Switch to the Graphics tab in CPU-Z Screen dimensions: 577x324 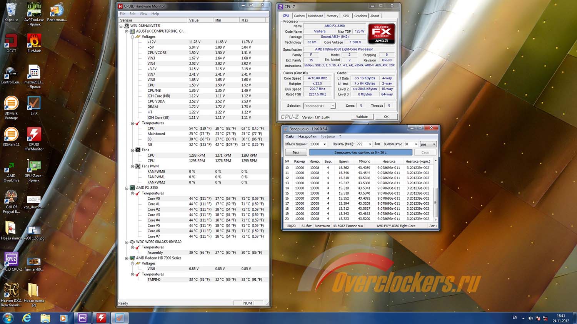(x=360, y=16)
